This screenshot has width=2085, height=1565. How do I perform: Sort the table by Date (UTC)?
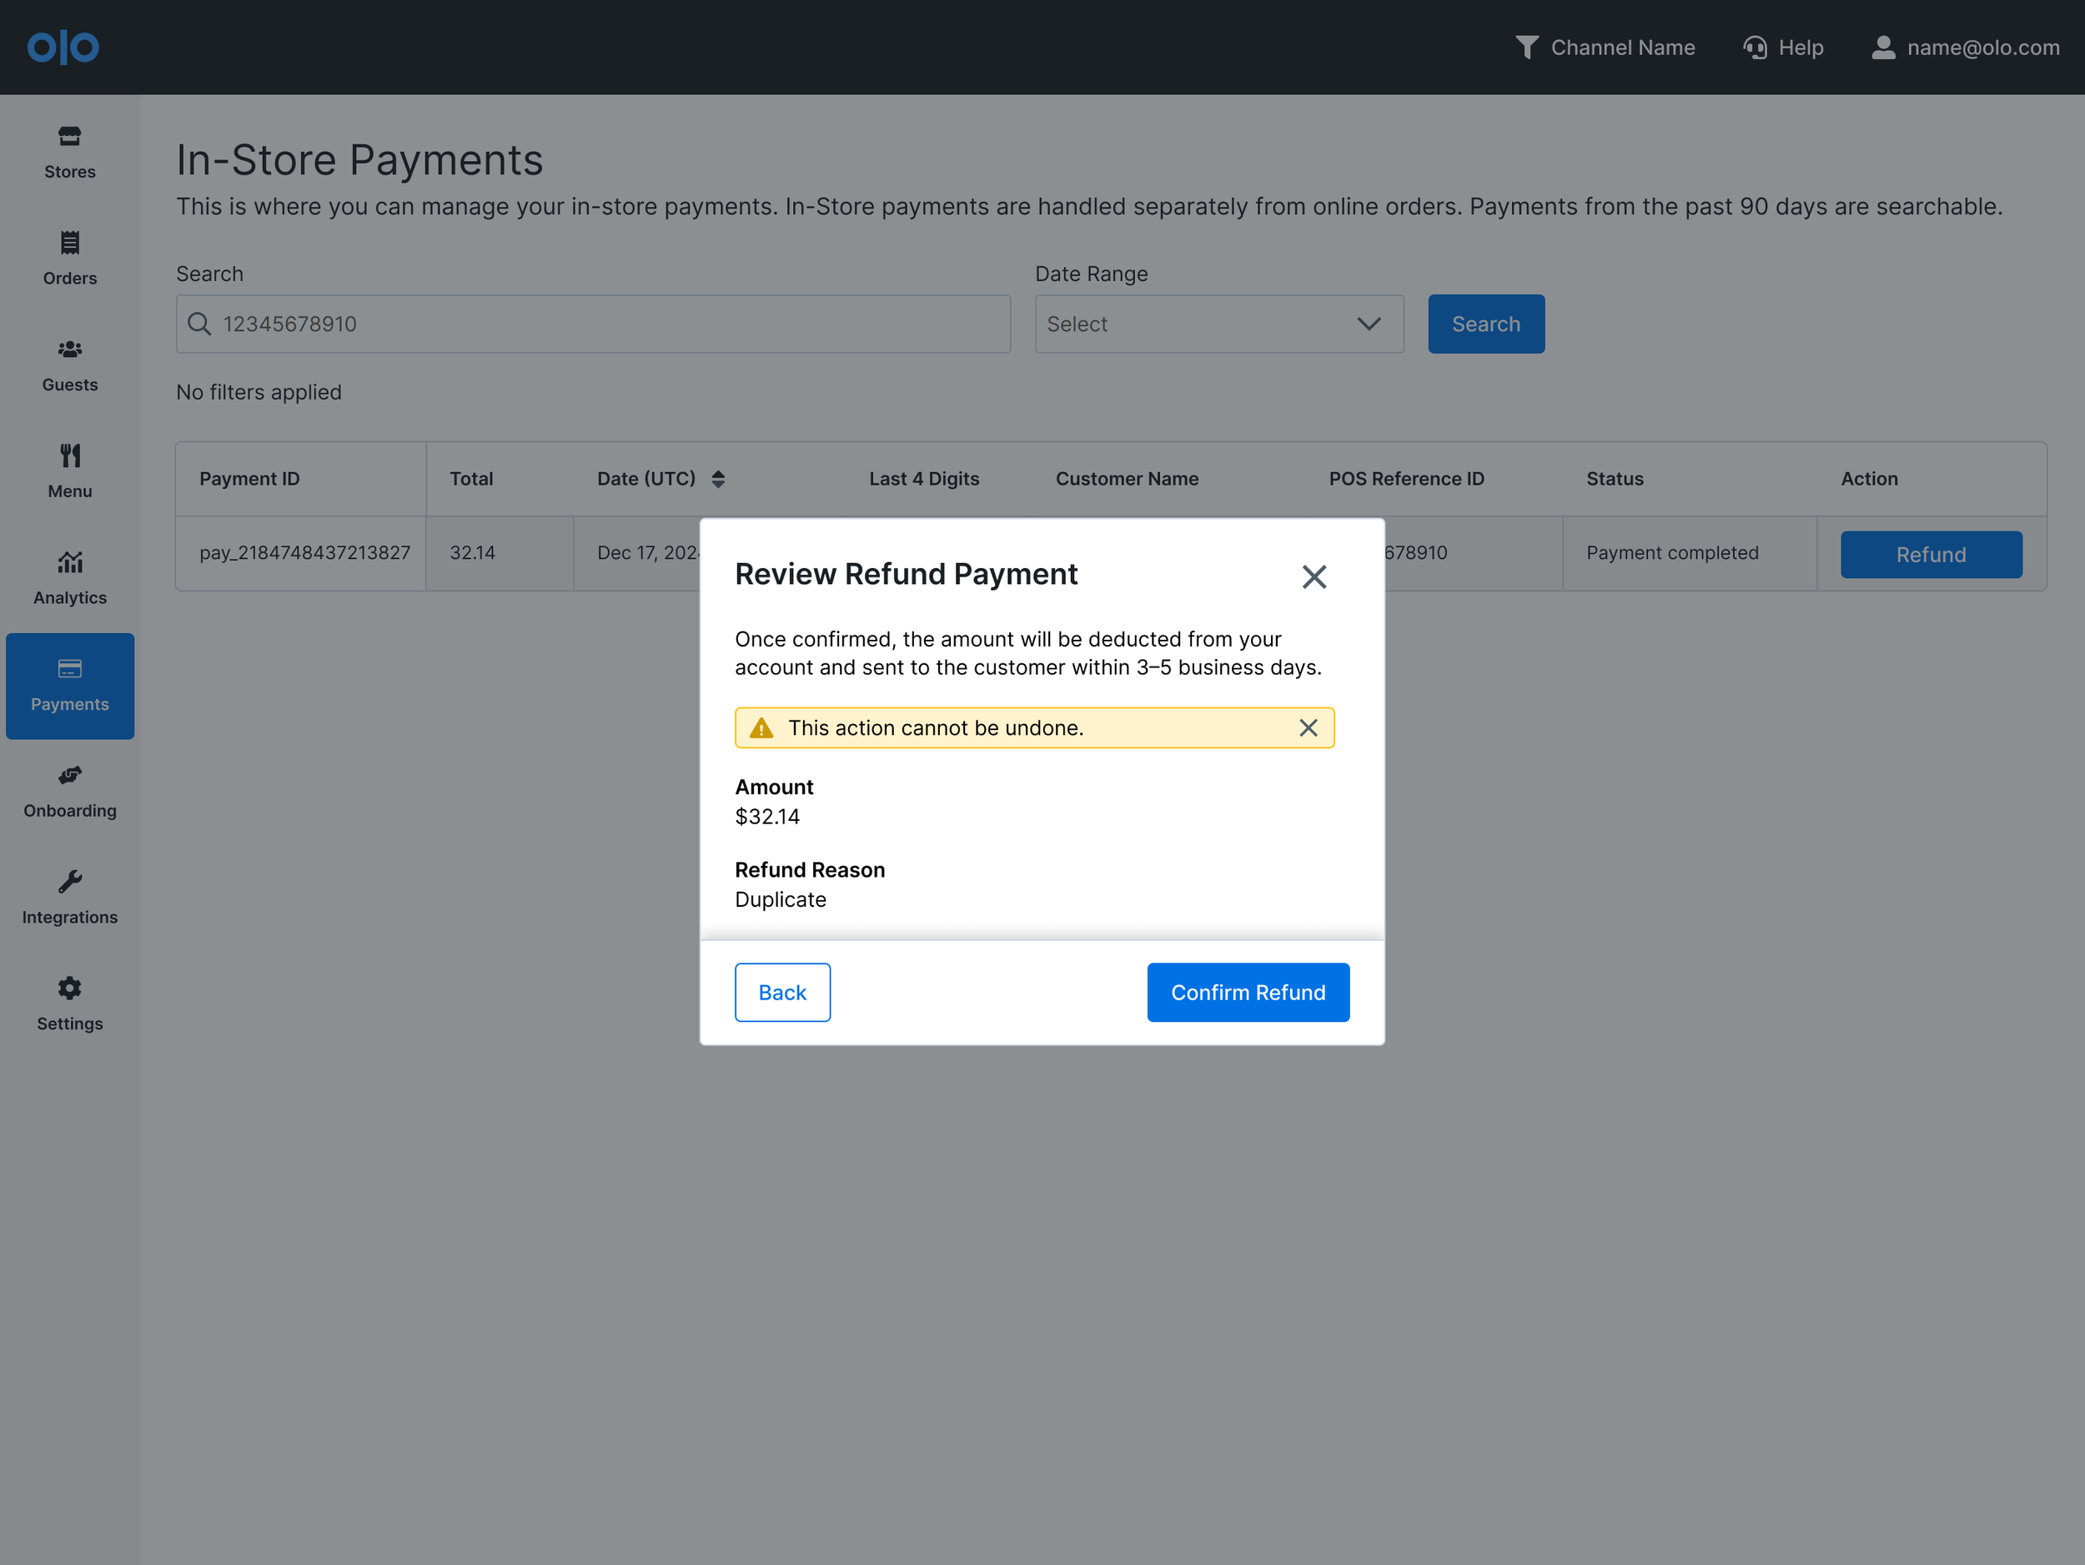click(x=717, y=479)
